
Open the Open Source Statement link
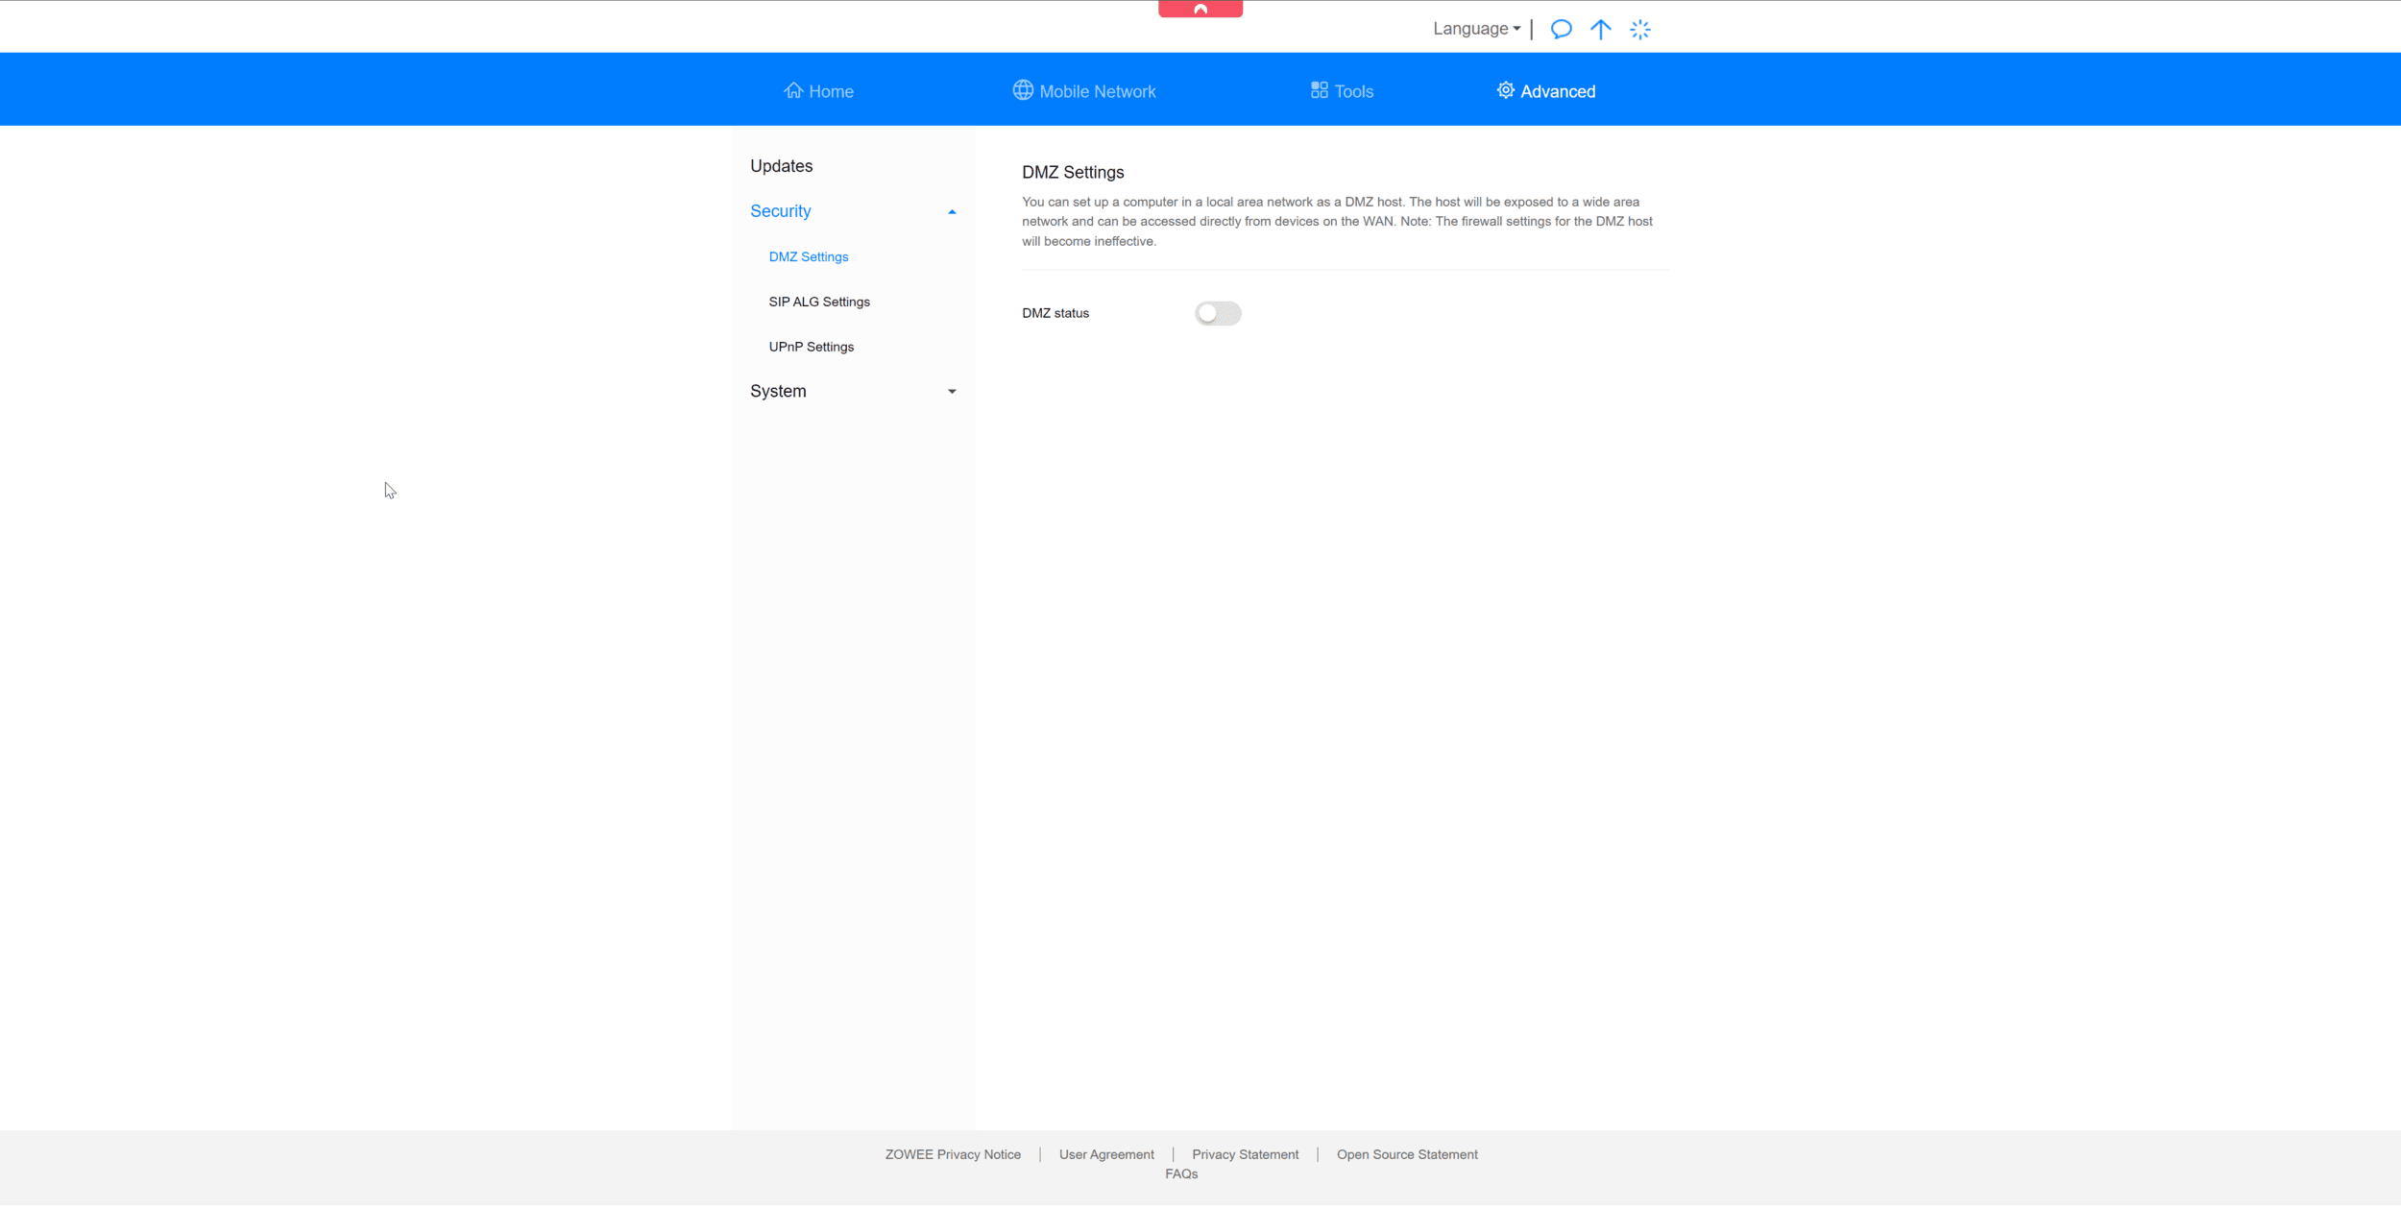1407,1155
